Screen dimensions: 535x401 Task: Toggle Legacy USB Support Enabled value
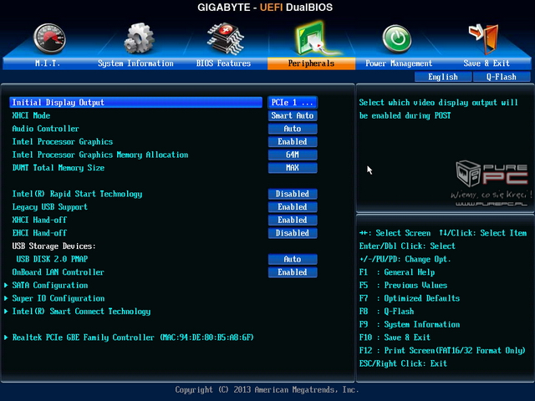click(293, 207)
